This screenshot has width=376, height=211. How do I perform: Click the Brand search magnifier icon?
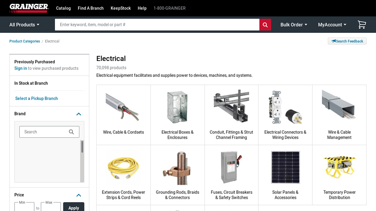click(71, 132)
